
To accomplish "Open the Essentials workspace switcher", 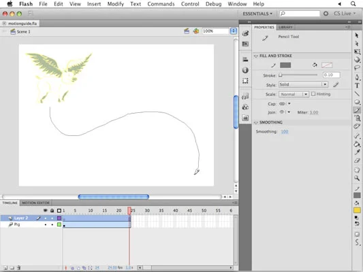I will click(257, 14).
